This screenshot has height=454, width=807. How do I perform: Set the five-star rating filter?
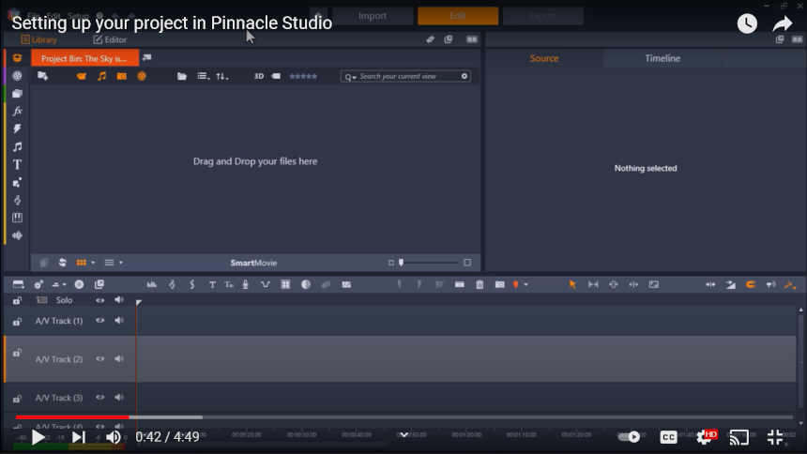click(x=303, y=76)
